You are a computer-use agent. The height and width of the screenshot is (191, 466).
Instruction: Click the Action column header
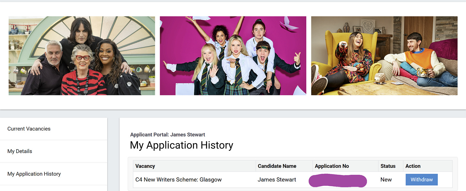point(428,166)
